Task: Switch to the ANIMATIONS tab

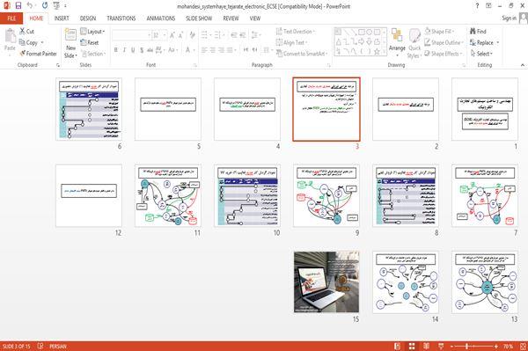Action: (161, 18)
